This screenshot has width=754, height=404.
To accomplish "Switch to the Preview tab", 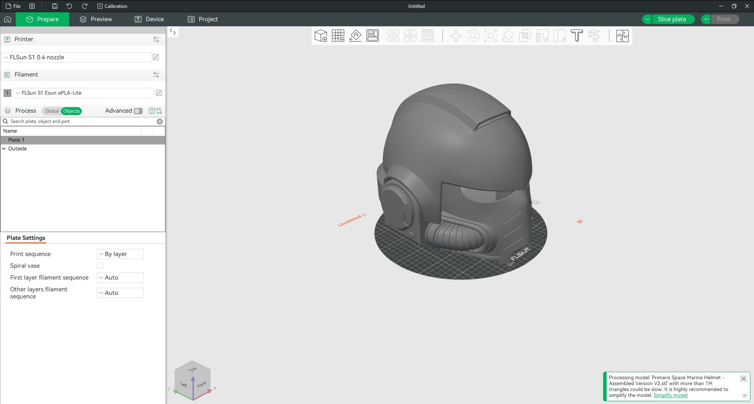I will point(96,19).
